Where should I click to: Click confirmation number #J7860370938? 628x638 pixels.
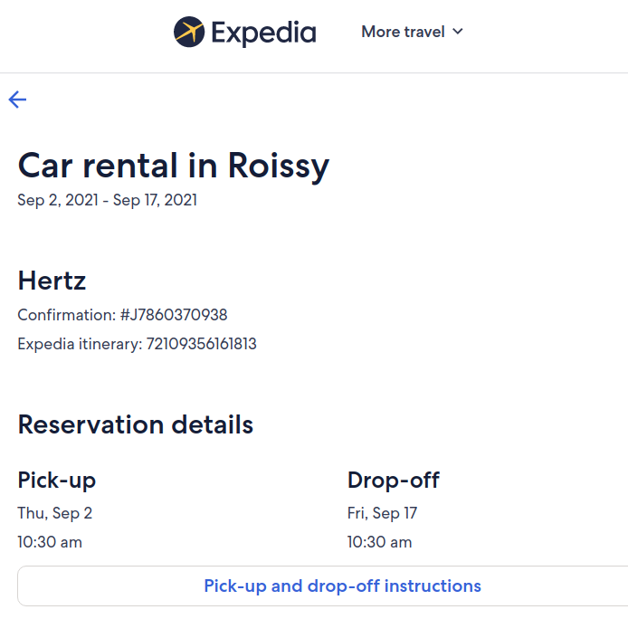[174, 315]
